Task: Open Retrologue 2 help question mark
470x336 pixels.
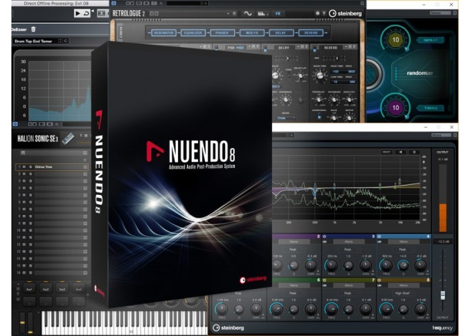Action: (x=324, y=13)
